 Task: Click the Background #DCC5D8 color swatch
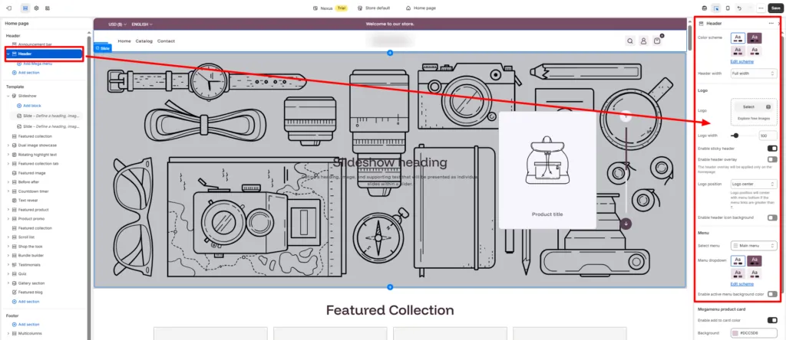tap(735, 333)
